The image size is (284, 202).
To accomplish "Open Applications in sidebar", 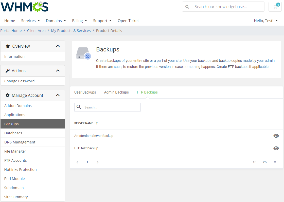I will point(33,115).
